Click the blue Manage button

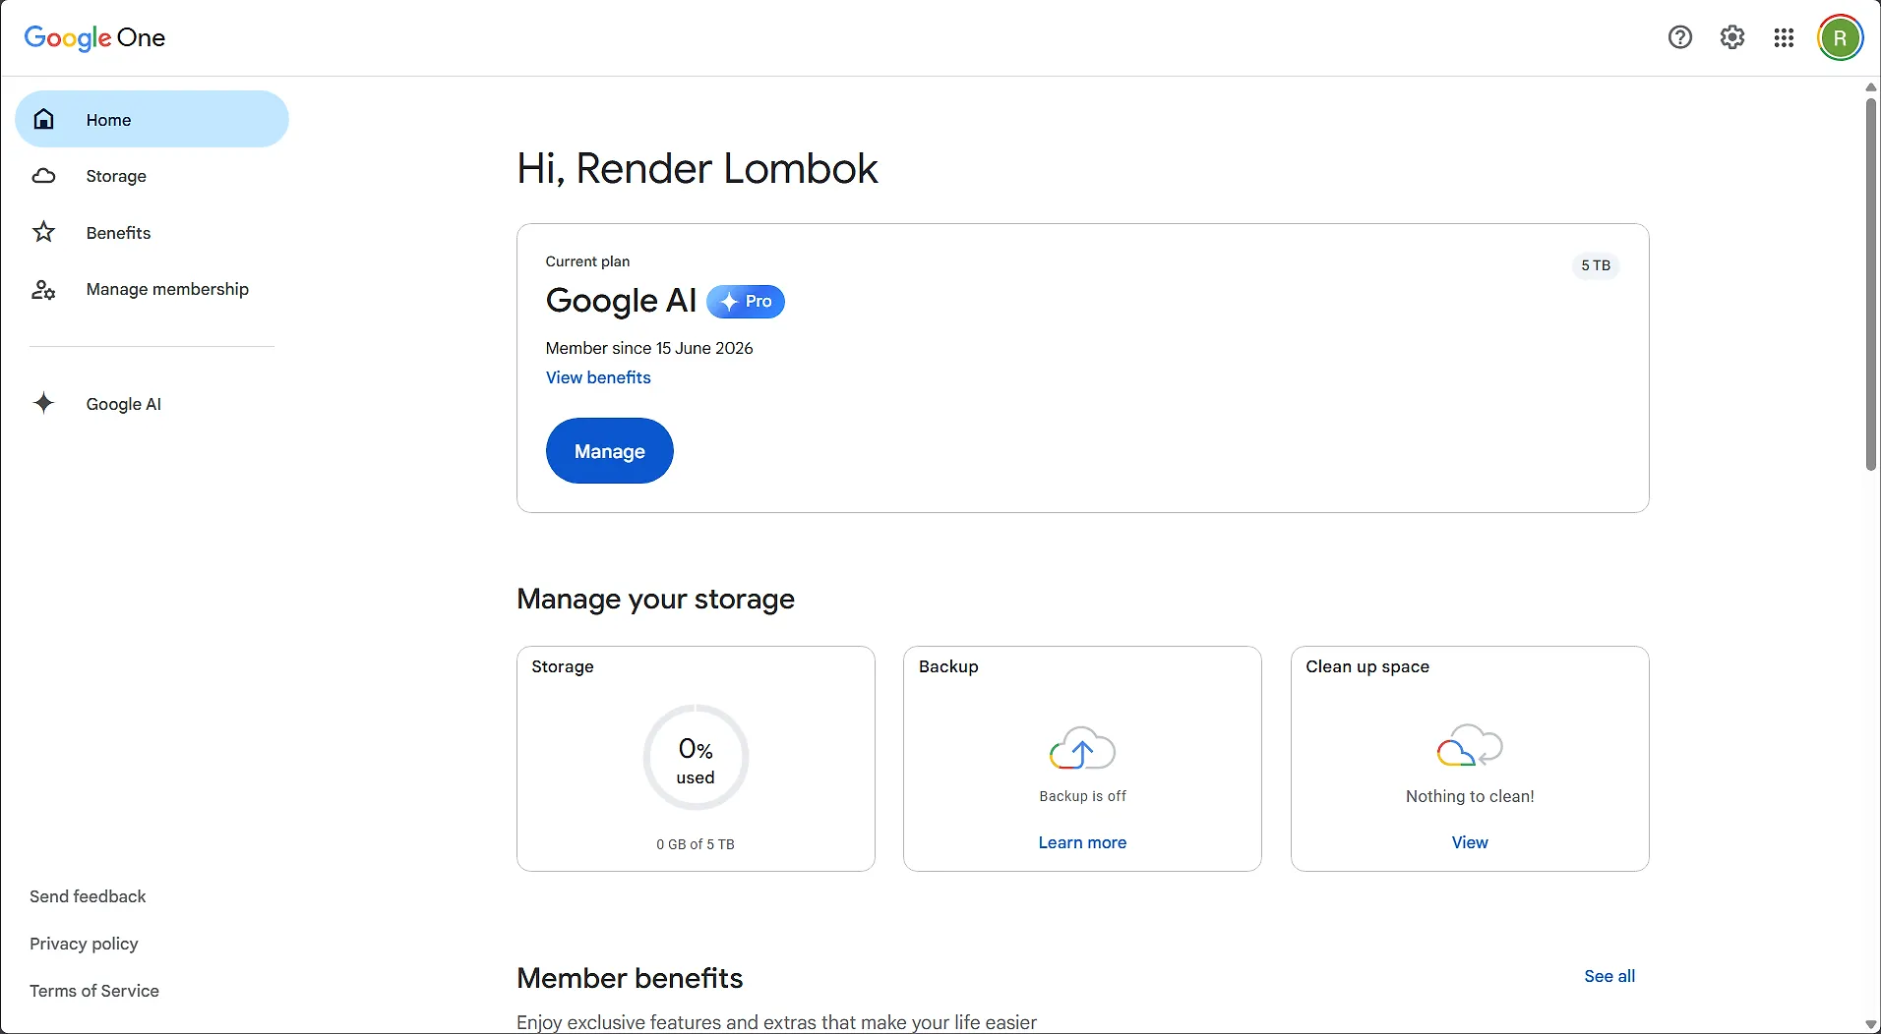(x=610, y=451)
